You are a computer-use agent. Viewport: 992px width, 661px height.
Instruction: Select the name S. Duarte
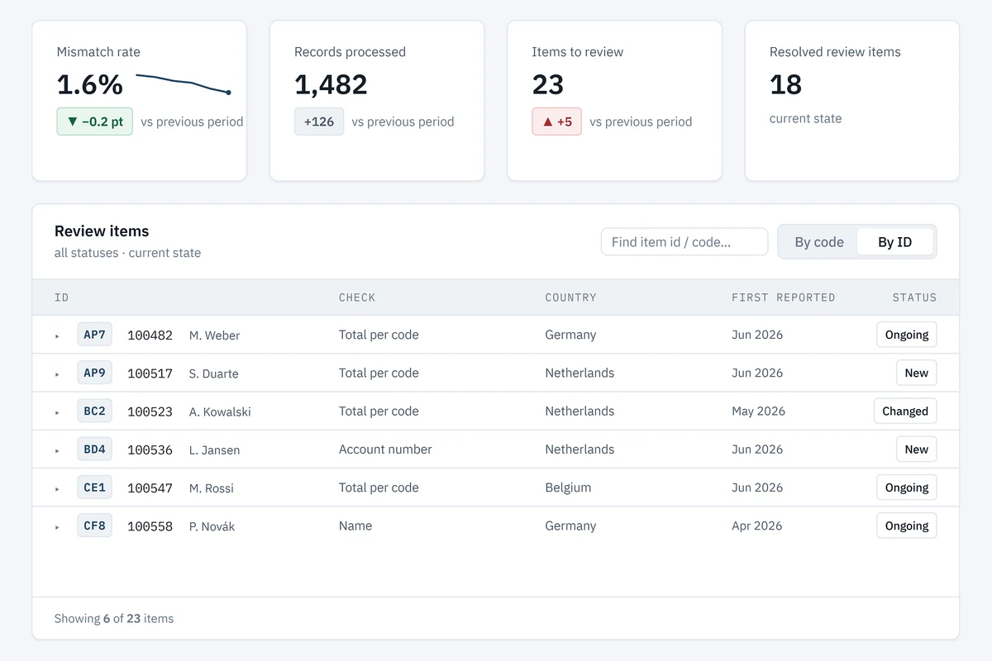click(x=213, y=373)
